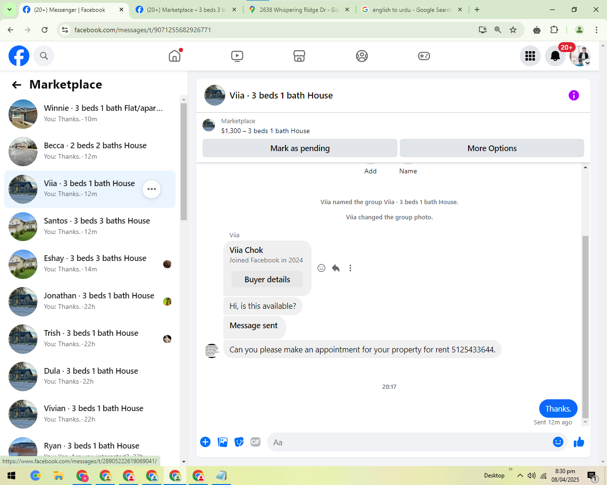Click the Add option in chat
This screenshot has height=485, width=607.
[x=370, y=171]
